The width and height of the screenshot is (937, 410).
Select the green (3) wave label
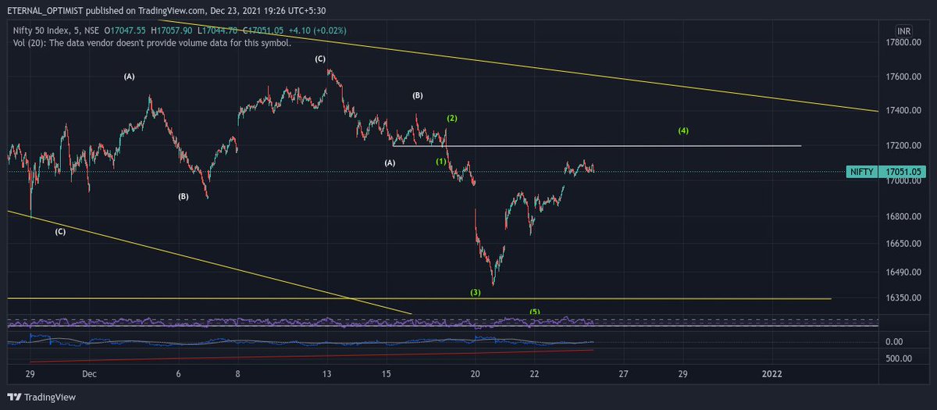point(476,292)
